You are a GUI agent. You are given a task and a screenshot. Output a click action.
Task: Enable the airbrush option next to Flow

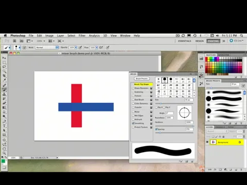click(x=101, y=47)
